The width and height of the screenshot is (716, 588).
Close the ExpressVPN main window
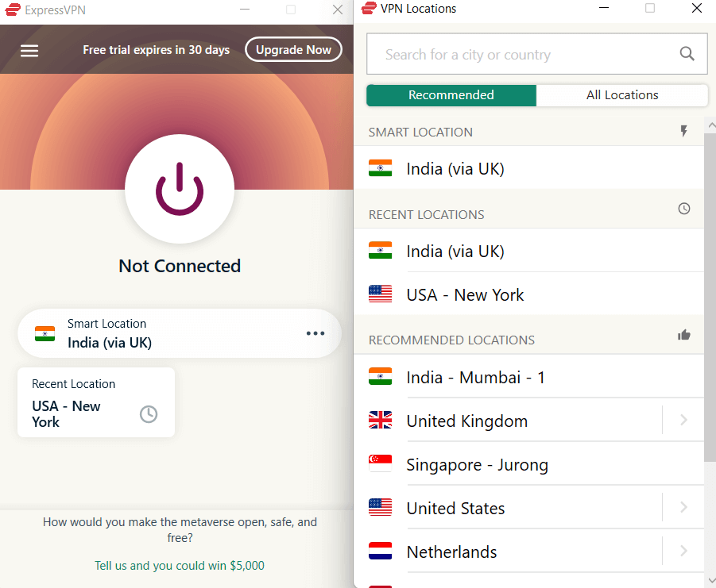[338, 10]
